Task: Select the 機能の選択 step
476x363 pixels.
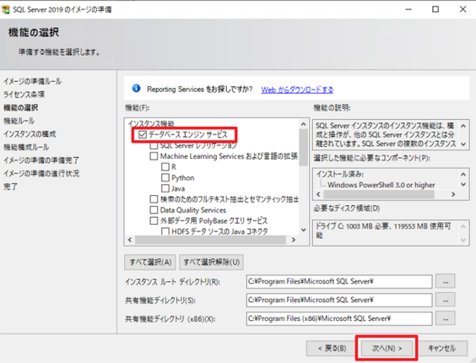Action: click(20, 107)
